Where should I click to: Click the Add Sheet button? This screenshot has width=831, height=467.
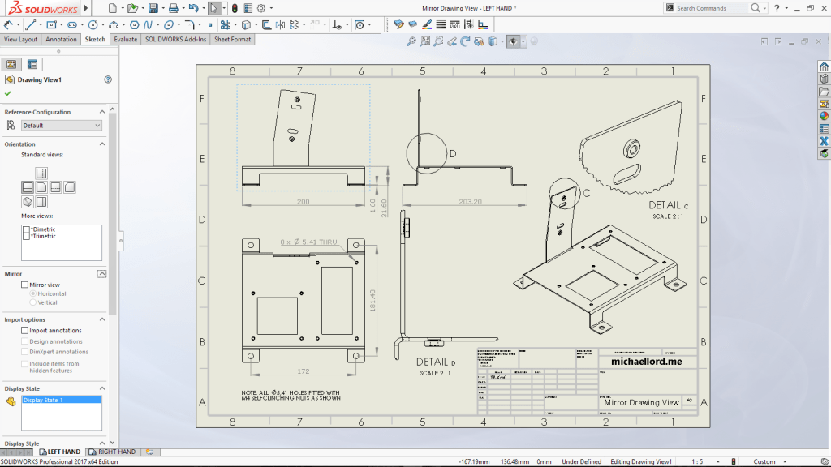150,452
